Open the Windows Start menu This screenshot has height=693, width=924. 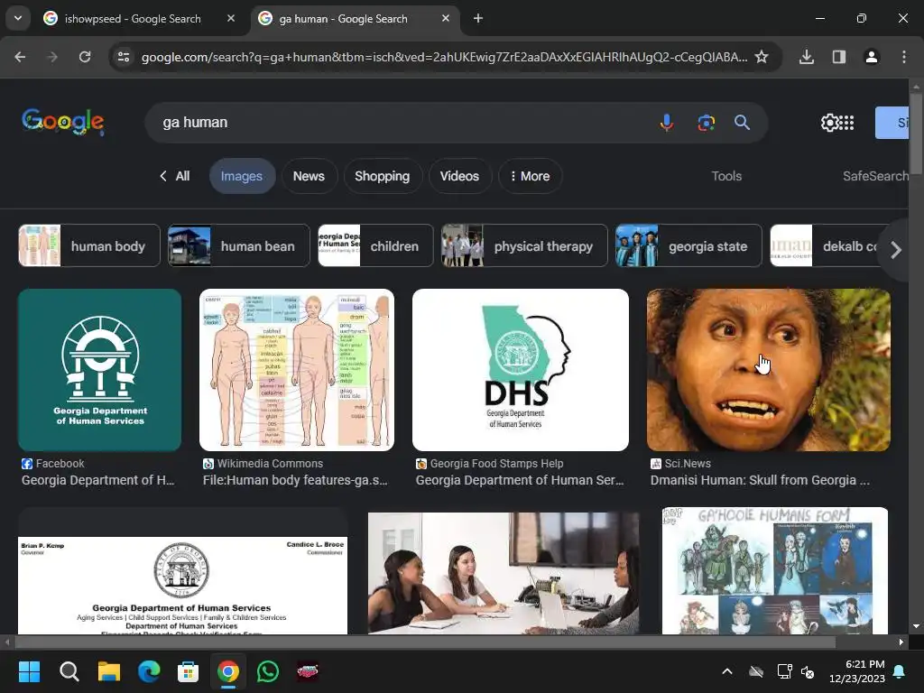(29, 671)
